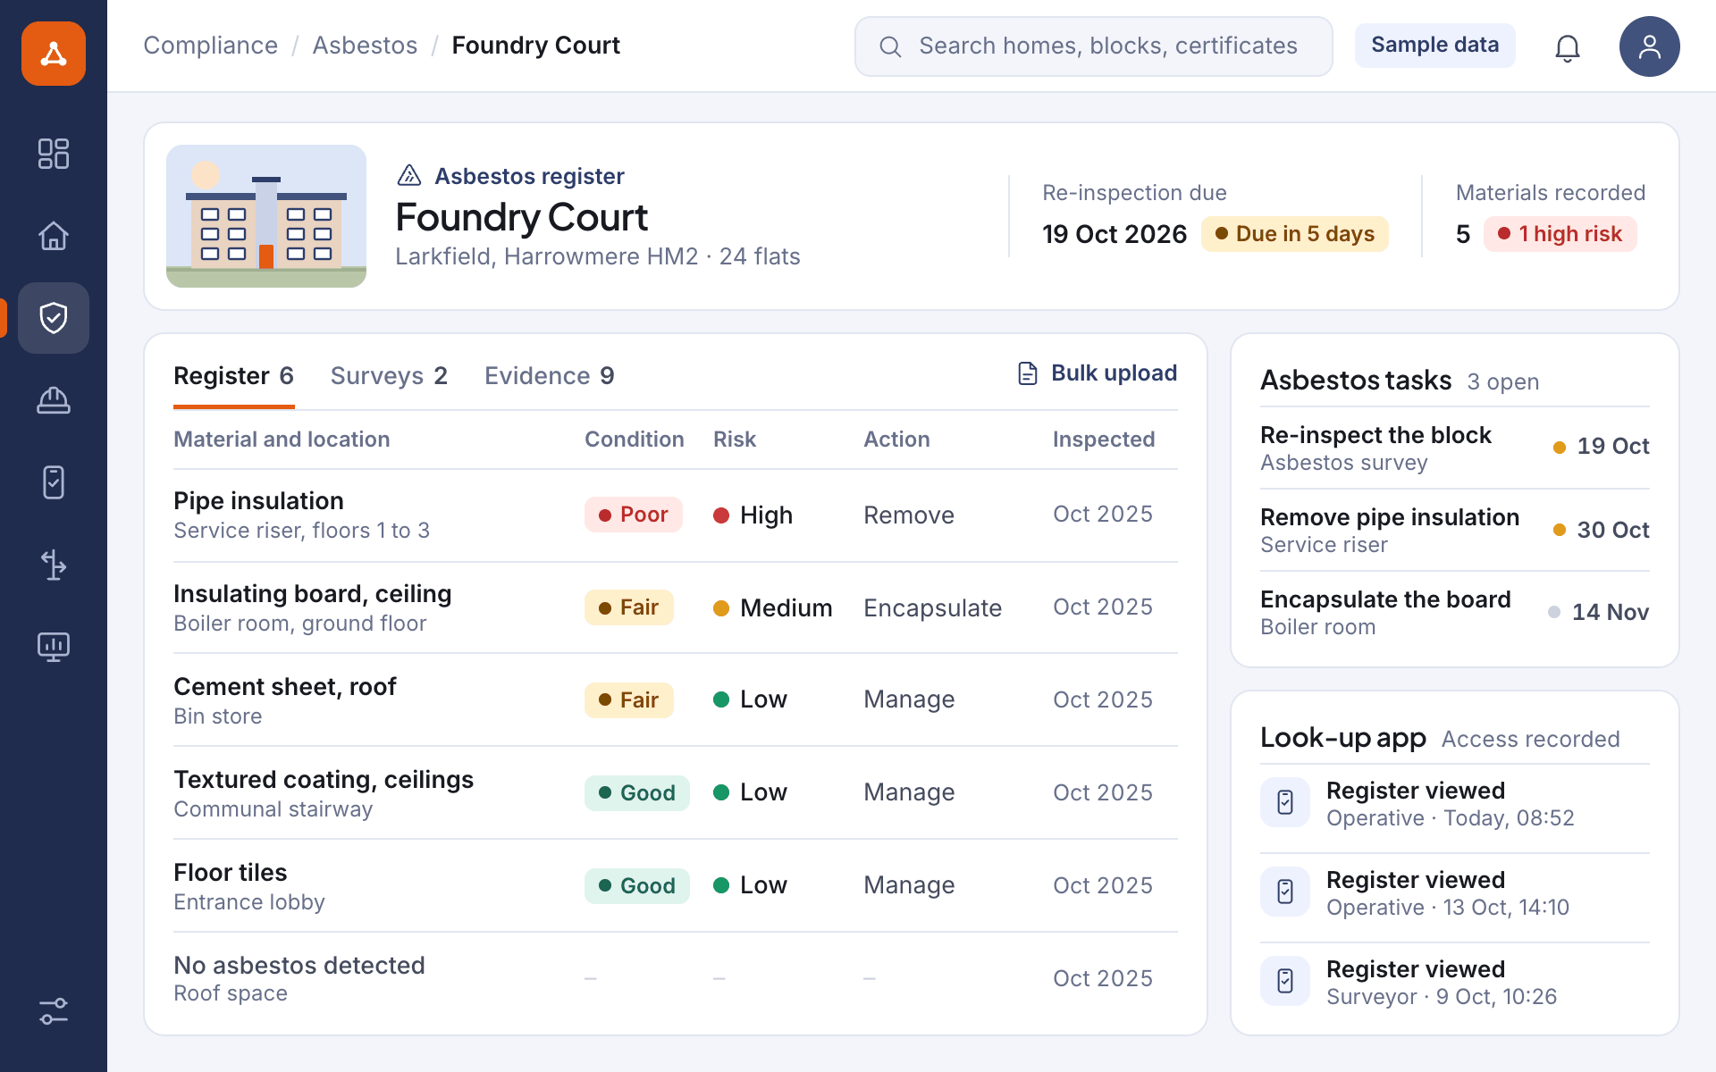Focus the search homes, blocks, certificates field
Image resolution: width=1716 pixels, height=1072 pixels.
pyautogui.click(x=1093, y=46)
